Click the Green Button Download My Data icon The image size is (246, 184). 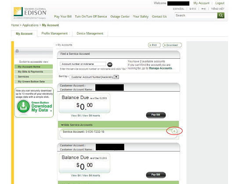point(23,106)
